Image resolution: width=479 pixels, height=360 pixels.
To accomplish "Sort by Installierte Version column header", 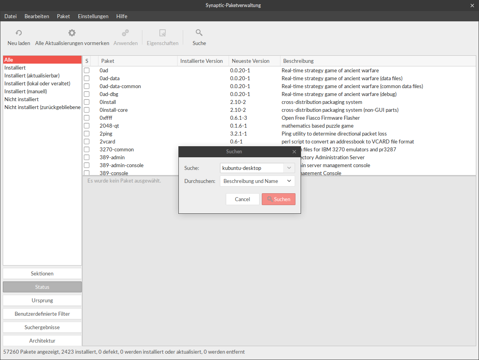I will [x=203, y=61].
